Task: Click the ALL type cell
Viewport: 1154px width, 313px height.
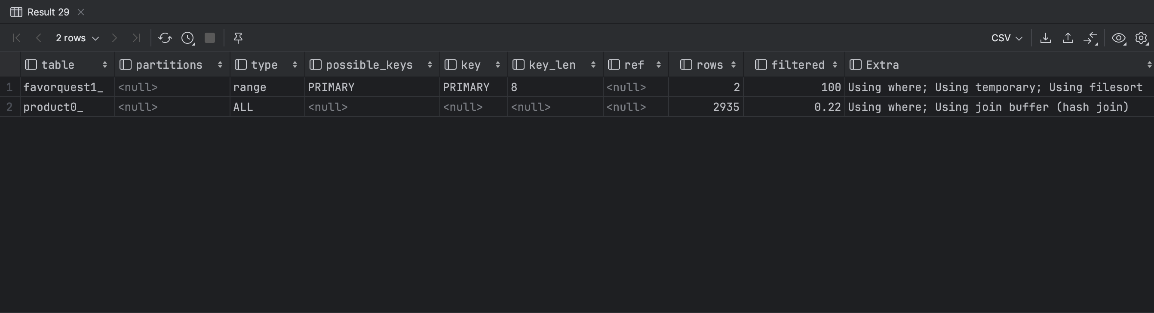Action: (267, 107)
